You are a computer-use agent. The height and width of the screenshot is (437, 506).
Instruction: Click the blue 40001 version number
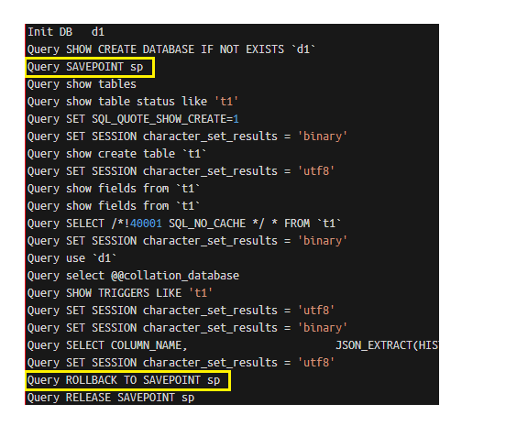(146, 224)
